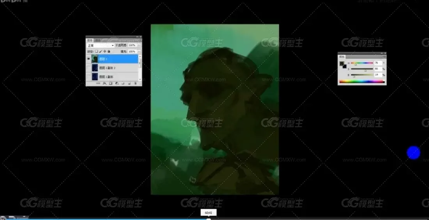Viewport: 429px width, 220px height.
Task: Add a layer mask to the layer
Action: point(110,83)
